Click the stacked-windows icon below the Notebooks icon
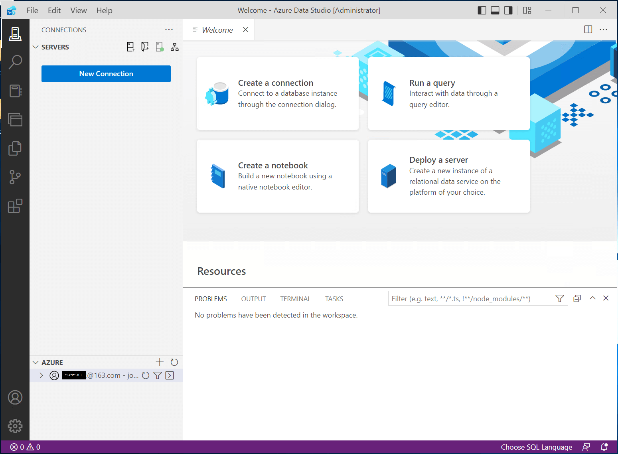This screenshot has height=454, width=618. 15,120
